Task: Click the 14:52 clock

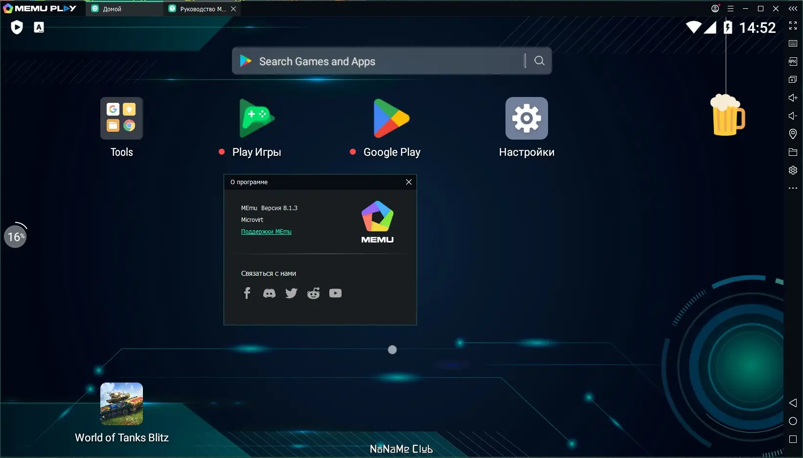Action: (757, 28)
